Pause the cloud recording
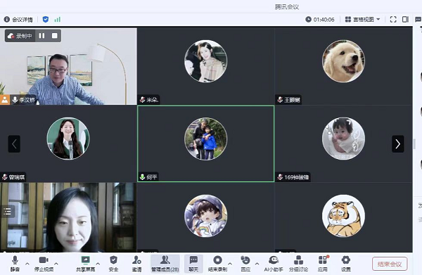Screen dimensions: 422x275 click(41, 36)
